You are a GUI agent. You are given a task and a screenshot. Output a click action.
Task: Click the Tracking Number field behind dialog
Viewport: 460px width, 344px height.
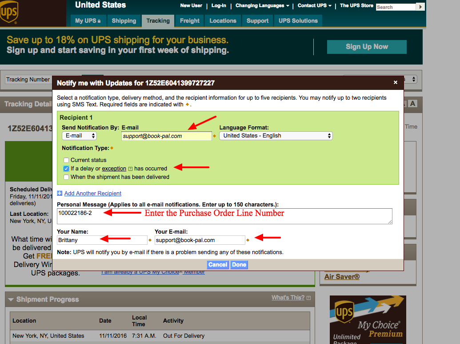(29, 80)
